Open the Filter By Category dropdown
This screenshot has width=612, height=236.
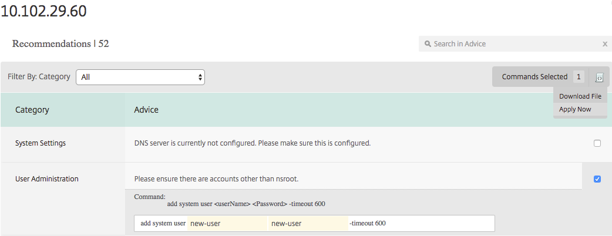point(140,77)
